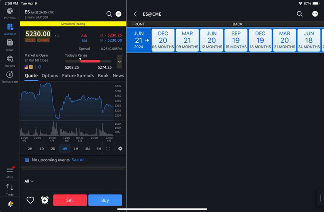Expand quote details with the chevron arrow

tap(119, 61)
